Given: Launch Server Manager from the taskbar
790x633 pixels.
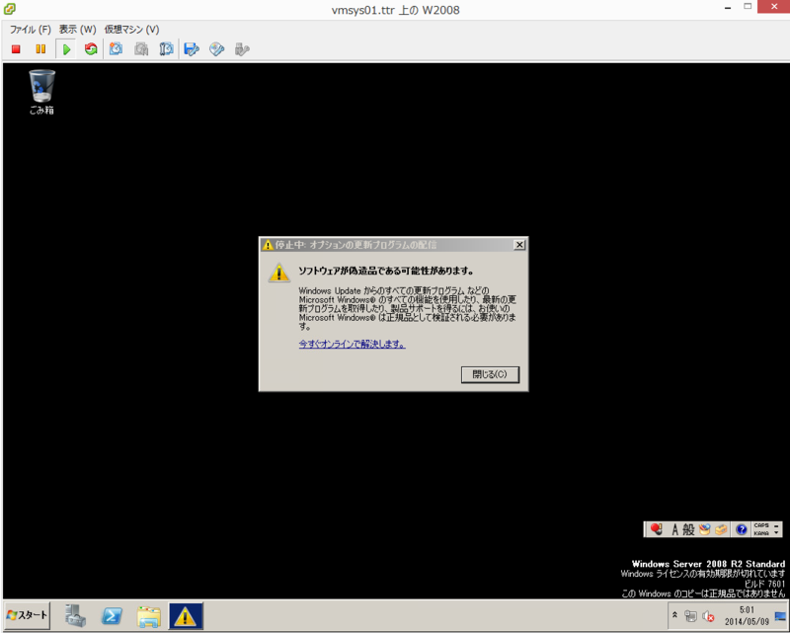Looking at the screenshot, I should pos(75,615).
